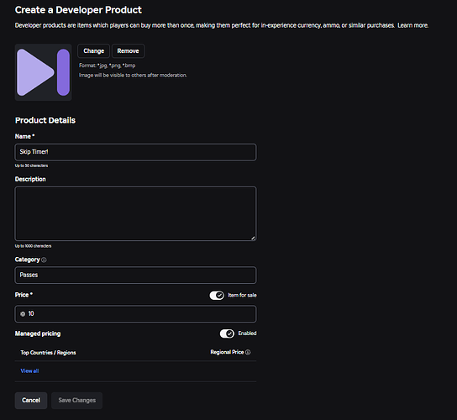The image size is (457, 420).
Task: Click the Managed pricing label
Action: tap(38, 333)
